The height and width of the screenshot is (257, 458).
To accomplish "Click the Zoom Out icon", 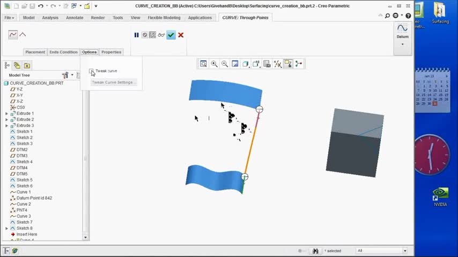I will pos(225,64).
